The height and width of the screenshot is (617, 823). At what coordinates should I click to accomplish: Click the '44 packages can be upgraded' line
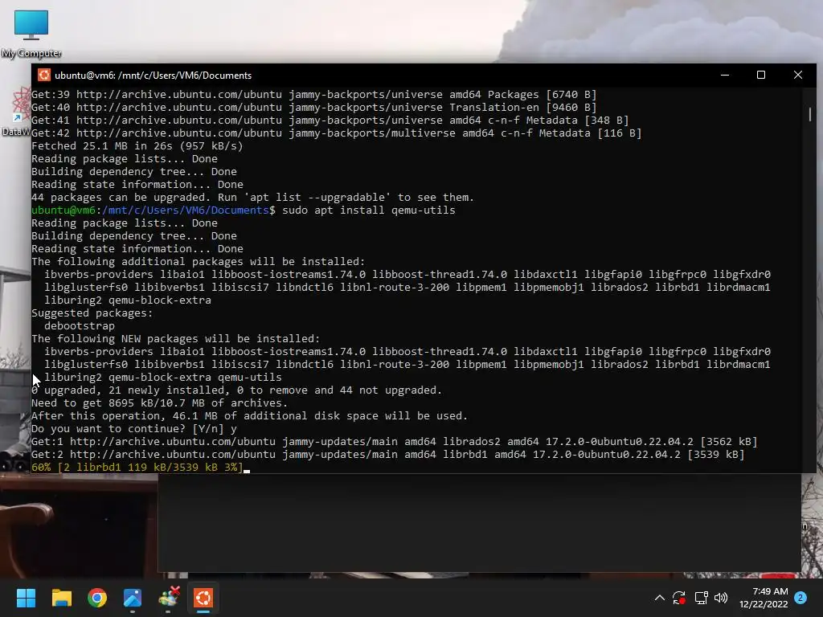tap(252, 198)
